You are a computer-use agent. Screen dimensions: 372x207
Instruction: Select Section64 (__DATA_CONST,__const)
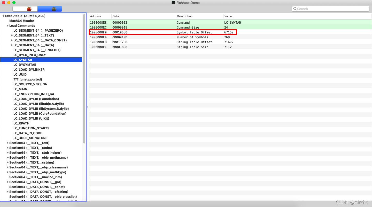point(37,187)
